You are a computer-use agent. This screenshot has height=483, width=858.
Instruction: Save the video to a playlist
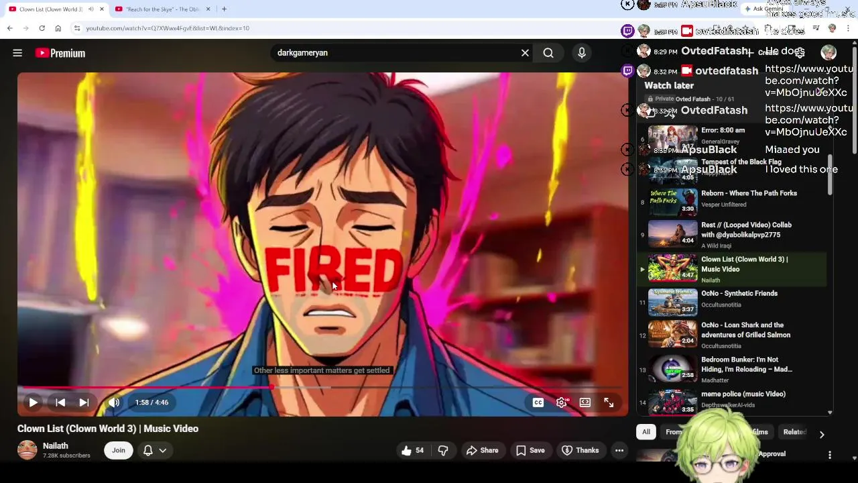530,450
